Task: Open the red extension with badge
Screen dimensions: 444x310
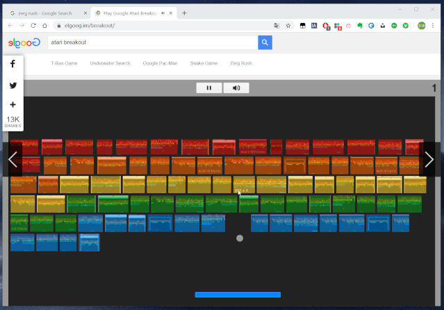Action: (326, 26)
